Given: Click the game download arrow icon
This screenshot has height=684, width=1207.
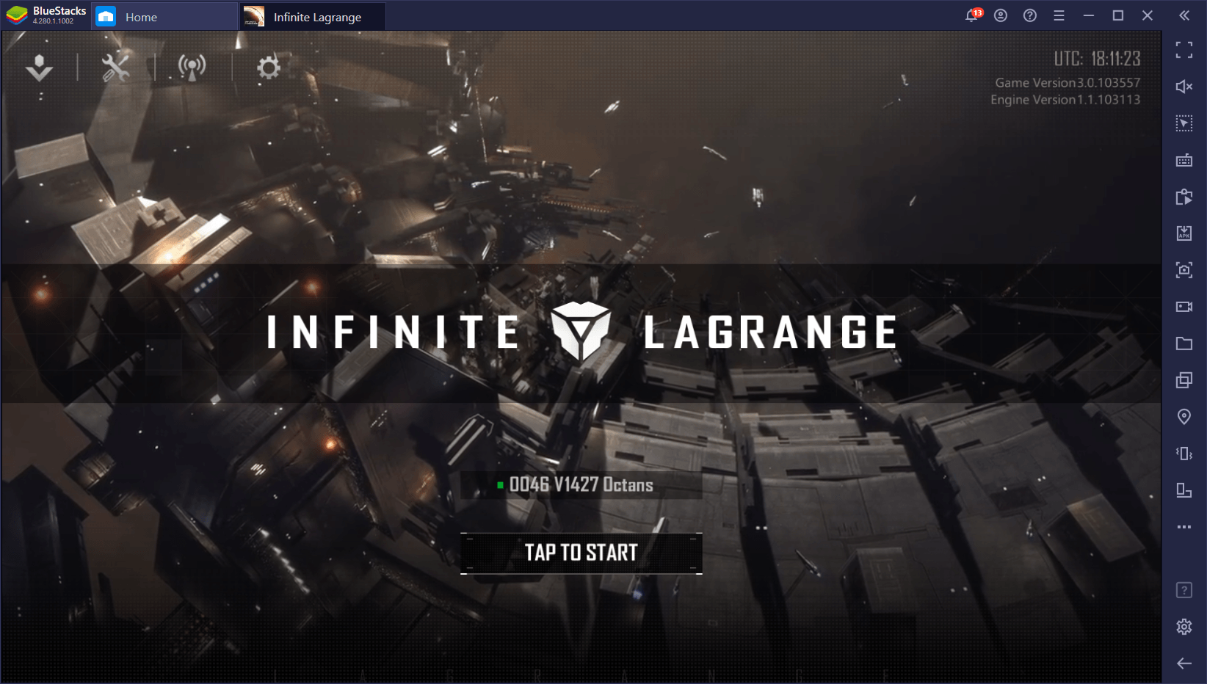Looking at the screenshot, I should pyautogui.click(x=39, y=68).
